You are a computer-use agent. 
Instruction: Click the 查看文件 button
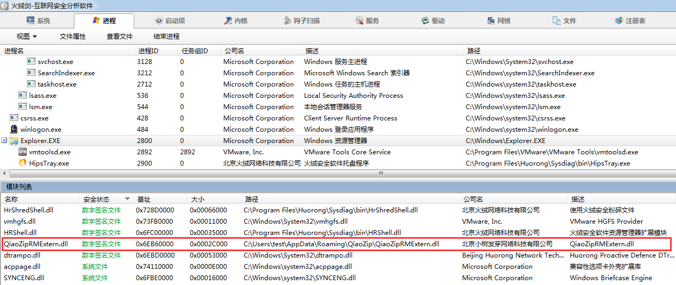tap(120, 37)
